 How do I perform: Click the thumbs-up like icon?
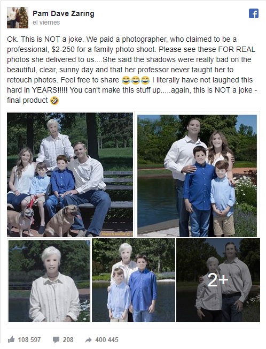coord(11,339)
